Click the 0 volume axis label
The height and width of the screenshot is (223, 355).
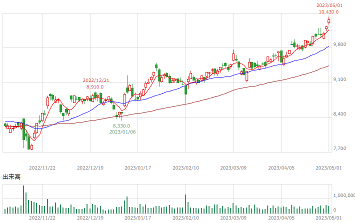[x=335, y=210]
